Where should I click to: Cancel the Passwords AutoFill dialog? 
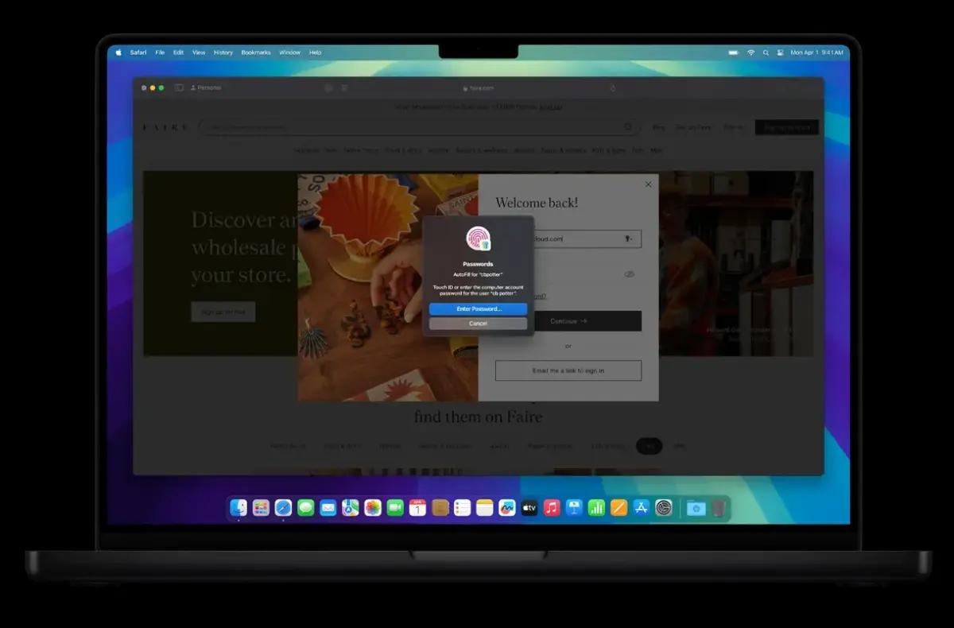pyautogui.click(x=479, y=324)
